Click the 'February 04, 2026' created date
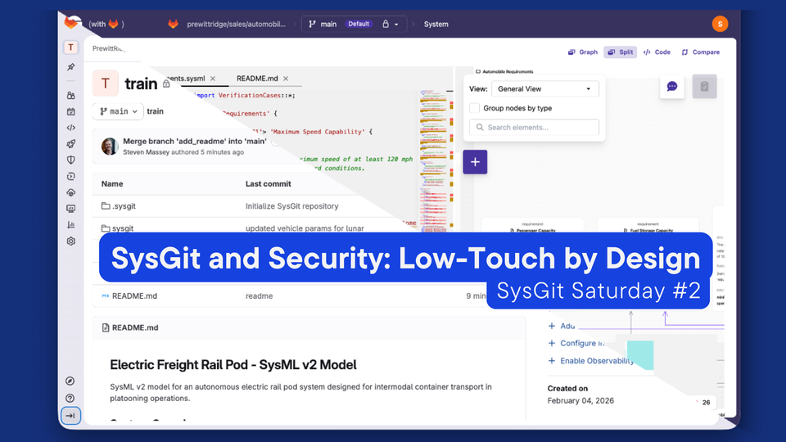786x442 pixels. point(580,400)
